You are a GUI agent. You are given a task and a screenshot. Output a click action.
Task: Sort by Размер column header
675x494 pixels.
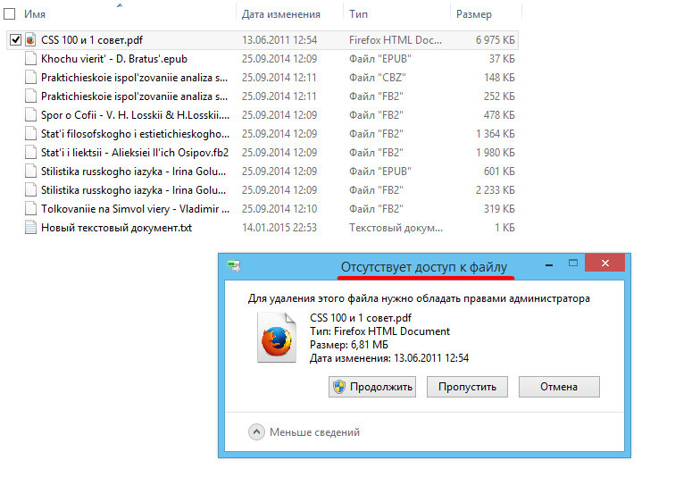[x=473, y=14]
